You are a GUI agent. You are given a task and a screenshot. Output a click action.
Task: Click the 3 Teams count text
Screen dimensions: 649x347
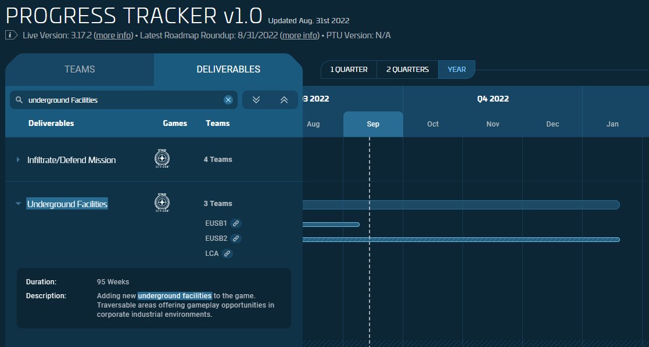218,204
